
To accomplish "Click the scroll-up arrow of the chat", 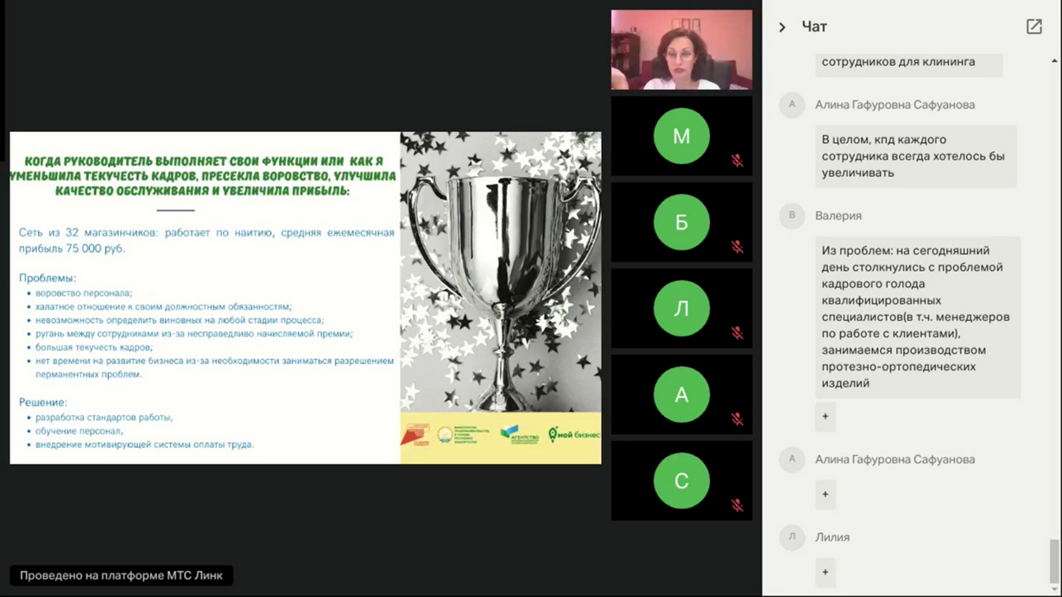I will tap(1054, 61).
